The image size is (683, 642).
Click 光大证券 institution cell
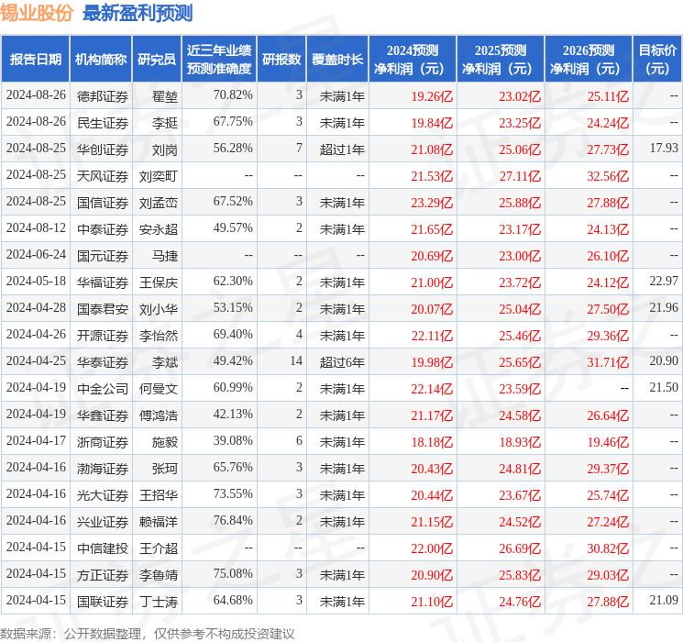pyautogui.click(x=103, y=494)
